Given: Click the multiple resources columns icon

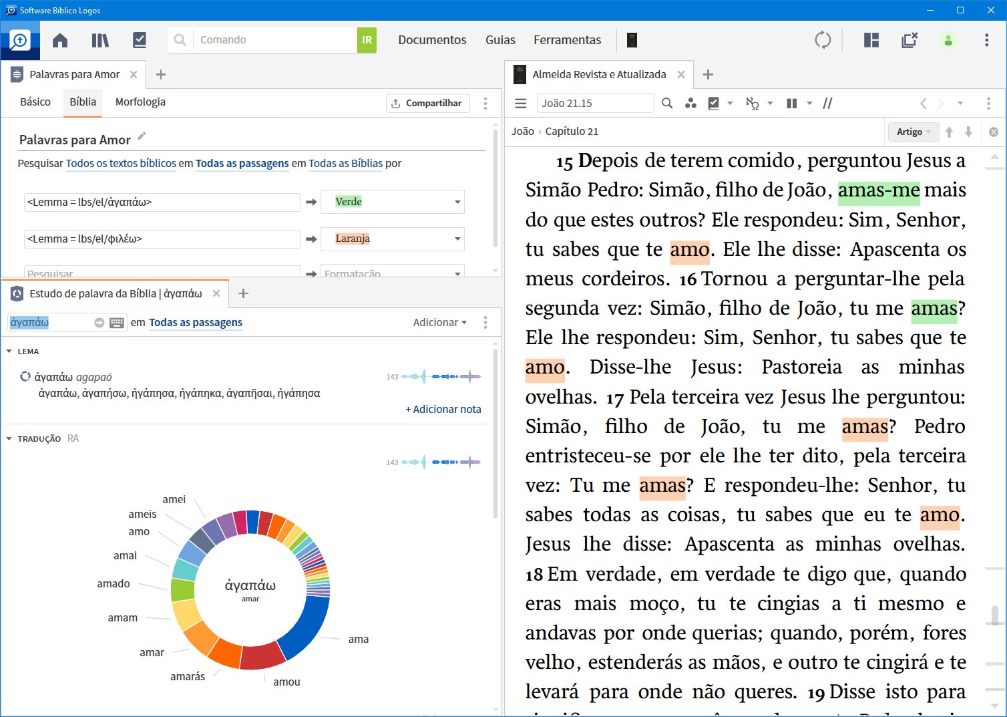Looking at the screenshot, I should coord(792,103).
